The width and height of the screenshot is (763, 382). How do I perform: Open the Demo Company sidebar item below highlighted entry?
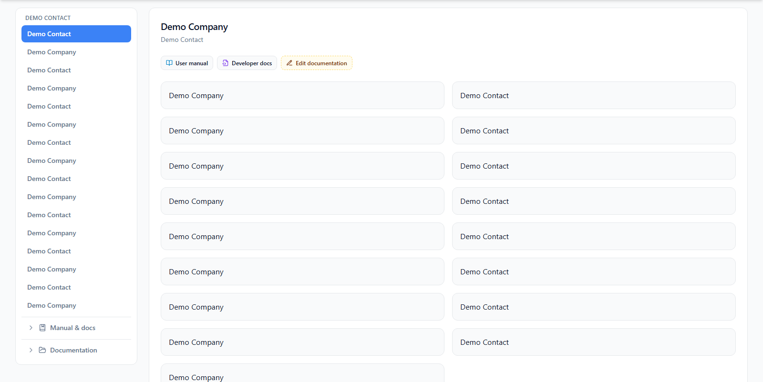[76, 52]
